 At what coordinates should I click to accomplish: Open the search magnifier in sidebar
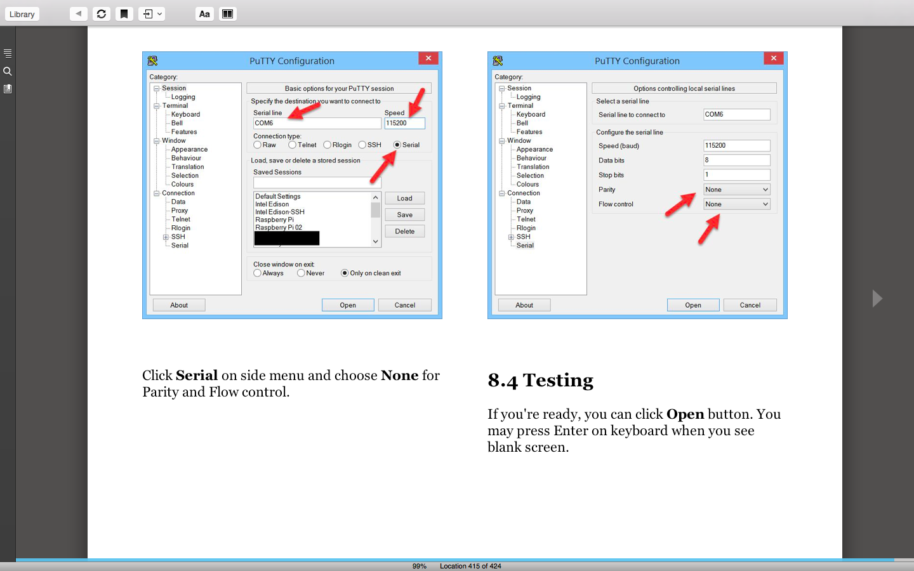8,71
